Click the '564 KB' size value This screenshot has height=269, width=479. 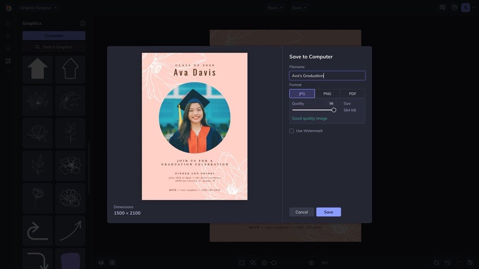350,110
